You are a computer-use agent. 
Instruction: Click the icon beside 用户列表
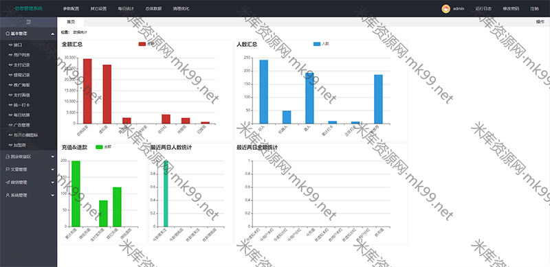pos(10,55)
